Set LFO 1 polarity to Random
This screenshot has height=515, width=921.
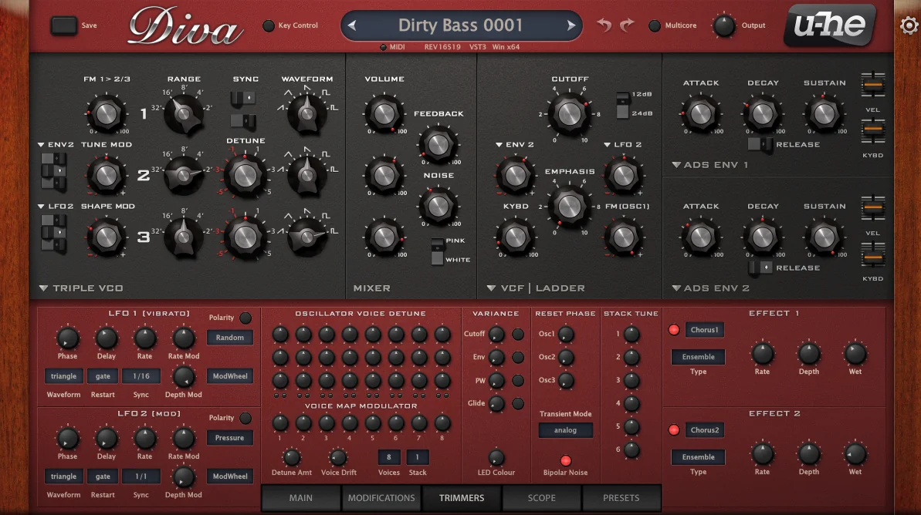tap(229, 337)
